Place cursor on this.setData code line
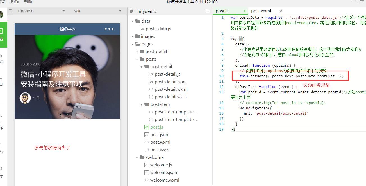 291,76
